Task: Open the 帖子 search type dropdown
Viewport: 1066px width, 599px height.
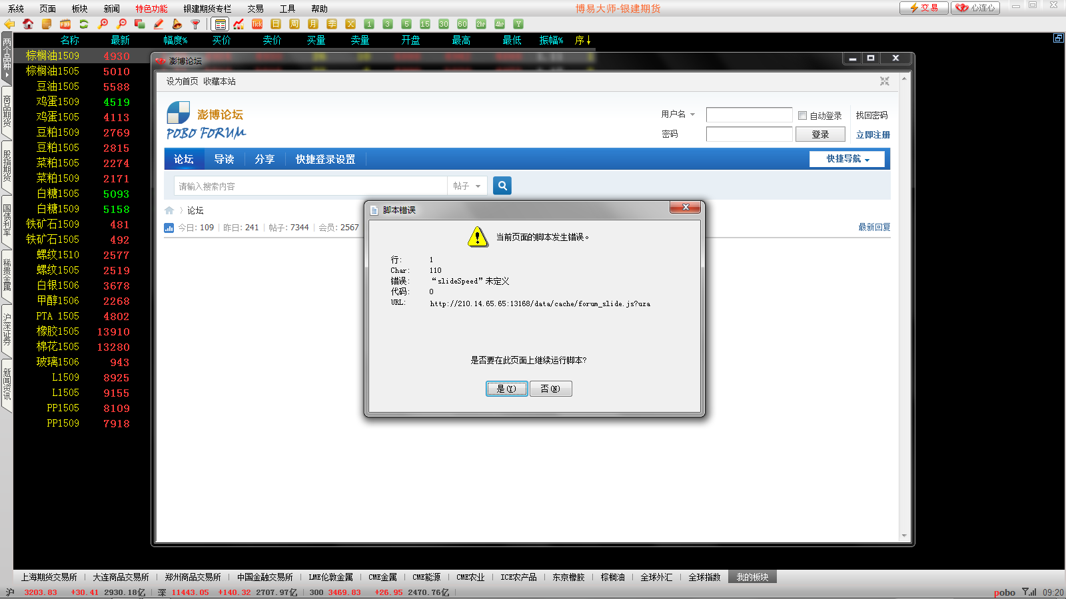Action: (x=466, y=186)
